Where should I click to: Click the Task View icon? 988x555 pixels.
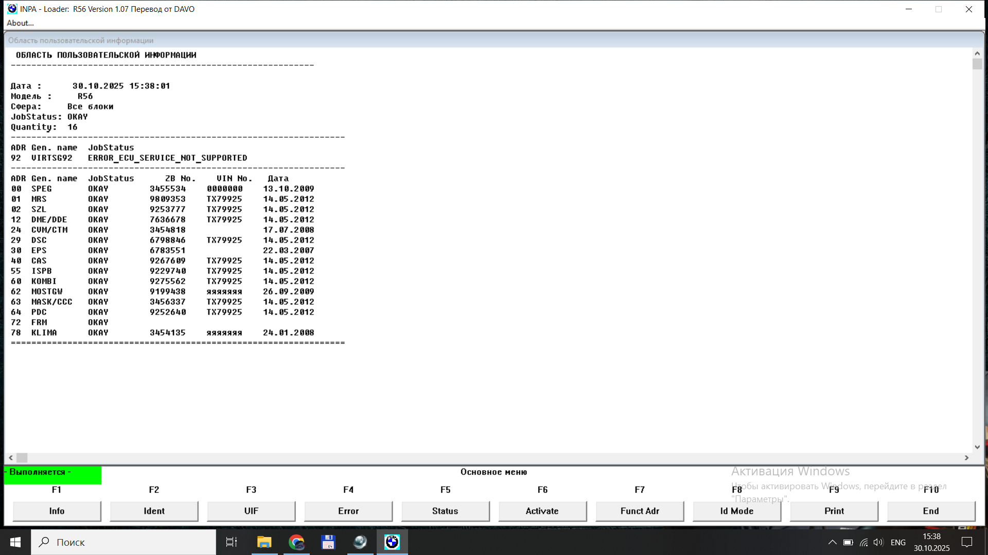click(x=232, y=542)
